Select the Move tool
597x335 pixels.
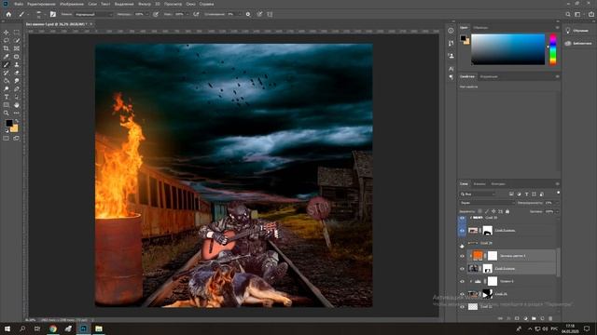pos(7,33)
